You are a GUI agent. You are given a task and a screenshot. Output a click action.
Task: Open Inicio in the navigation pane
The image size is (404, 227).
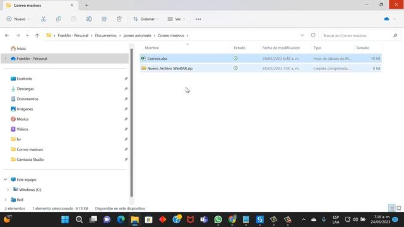pos(18,49)
